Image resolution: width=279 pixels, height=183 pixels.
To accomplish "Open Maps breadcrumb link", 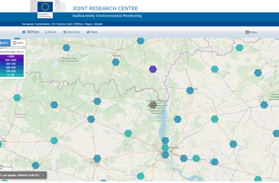I will click(x=88, y=24).
